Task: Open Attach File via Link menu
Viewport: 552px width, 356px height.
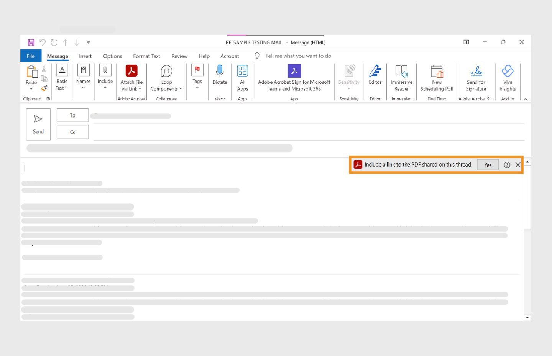Action: tap(131, 78)
